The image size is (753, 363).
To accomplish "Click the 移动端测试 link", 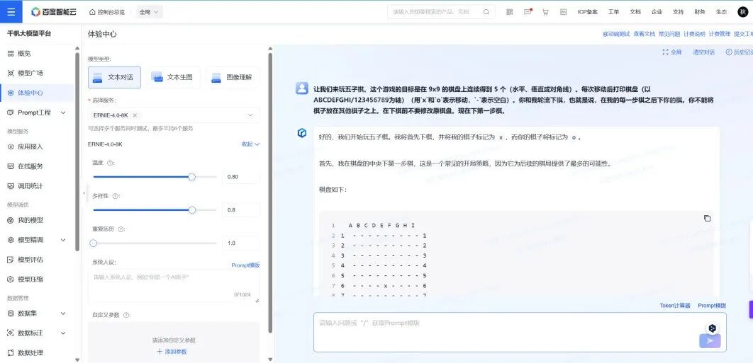I will tap(616, 34).
